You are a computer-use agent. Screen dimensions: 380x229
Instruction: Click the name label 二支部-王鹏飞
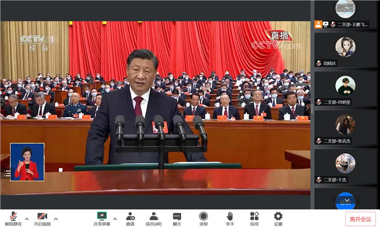click(x=353, y=25)
